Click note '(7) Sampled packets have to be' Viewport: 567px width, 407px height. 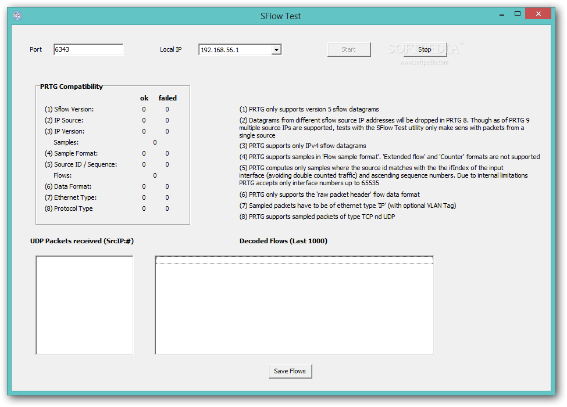348,206
